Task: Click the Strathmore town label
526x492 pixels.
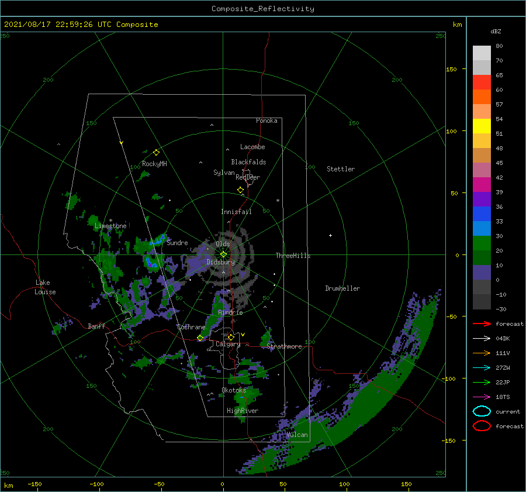Action: (x=284, y=346)
